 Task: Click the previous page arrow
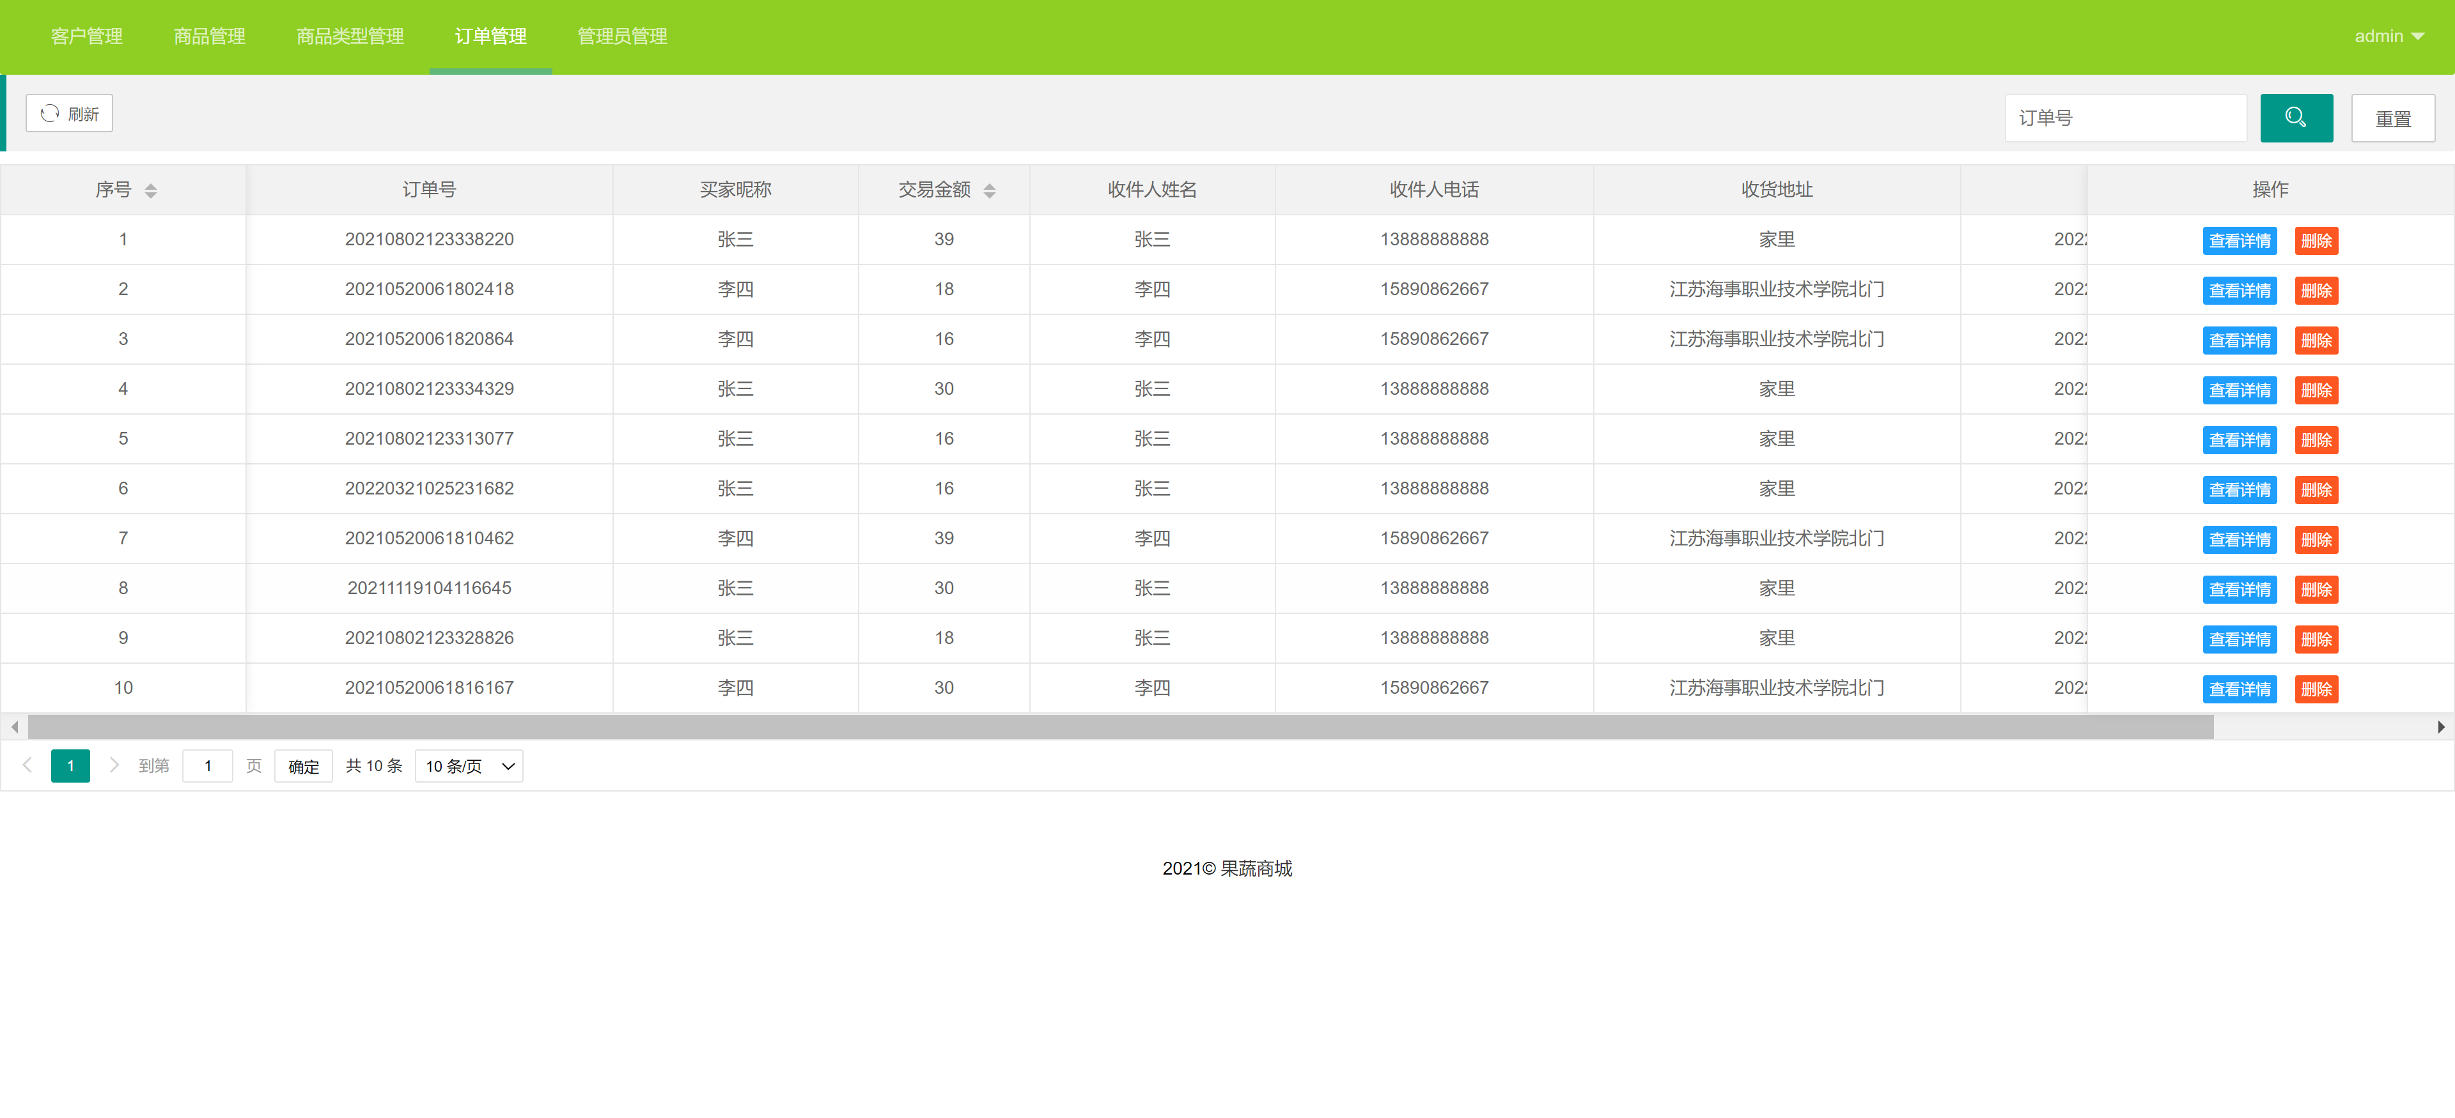tap(27, 765)
